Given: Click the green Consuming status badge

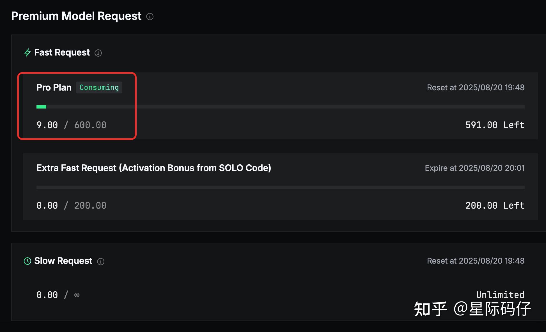Looking at the screenshot, I should [x=99, y=87].
